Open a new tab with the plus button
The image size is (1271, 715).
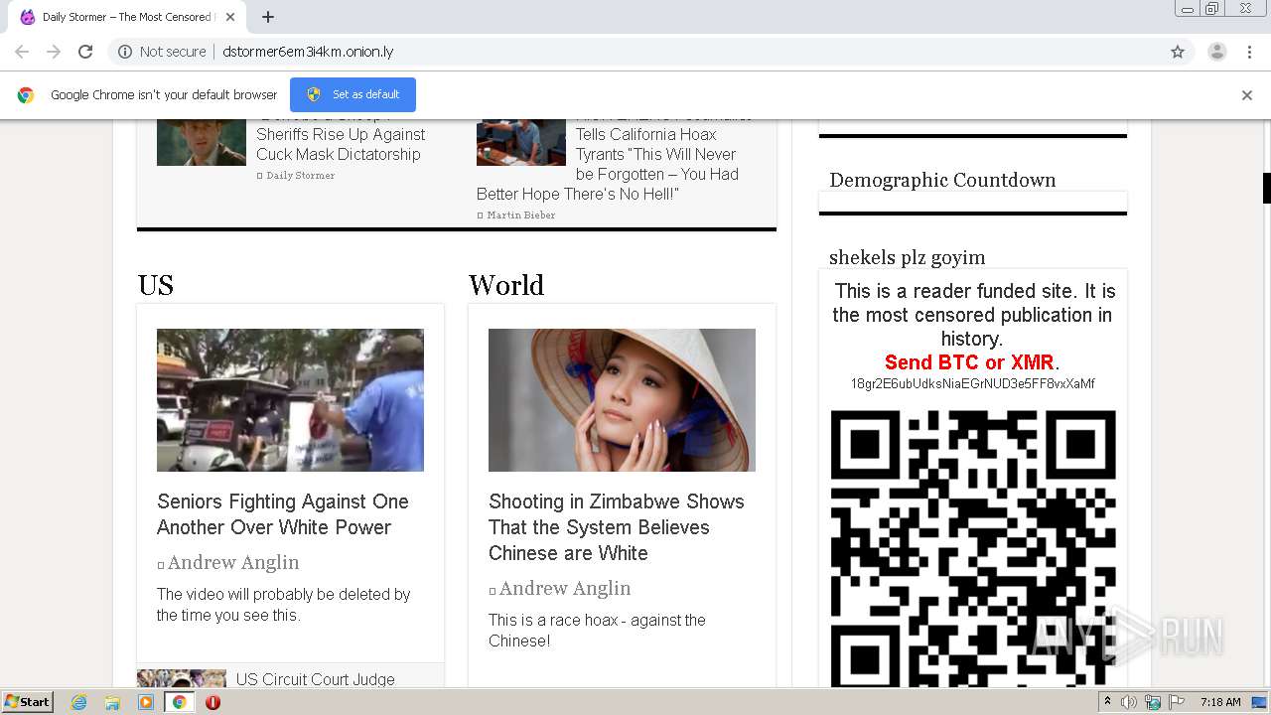(x=268, y=17)
